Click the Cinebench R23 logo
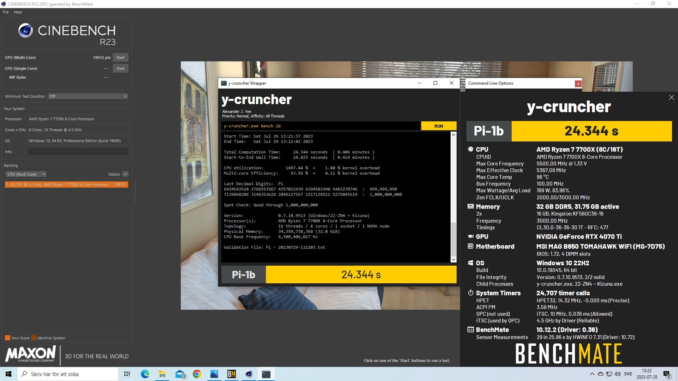This screenshot has width=678, height=381. tap(67, 35)
